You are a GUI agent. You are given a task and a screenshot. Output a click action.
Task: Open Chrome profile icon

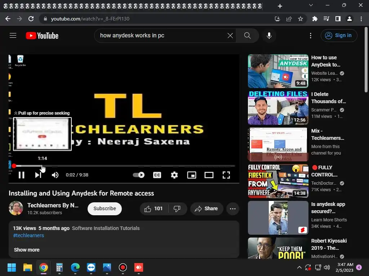(x=350, y=19)
